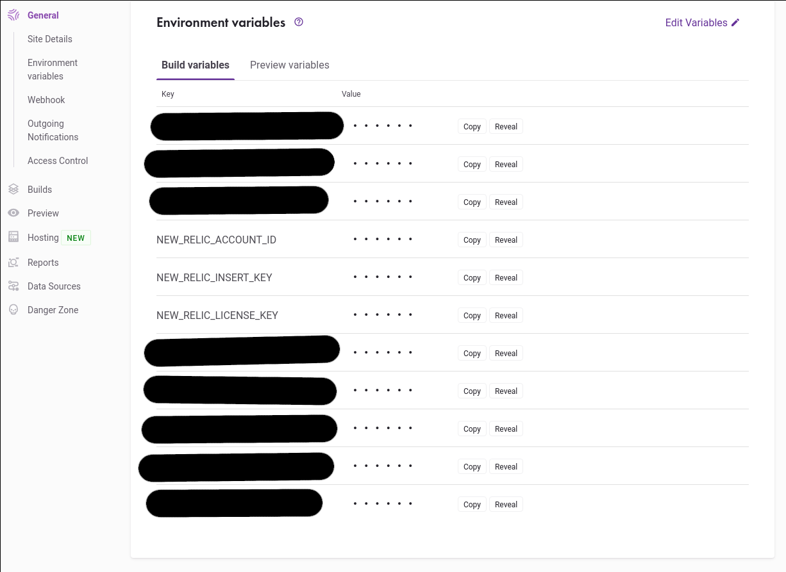Open the Builds sidebar item
The width and height of the screenshot is (786, 572).
(x=40, y=190)
